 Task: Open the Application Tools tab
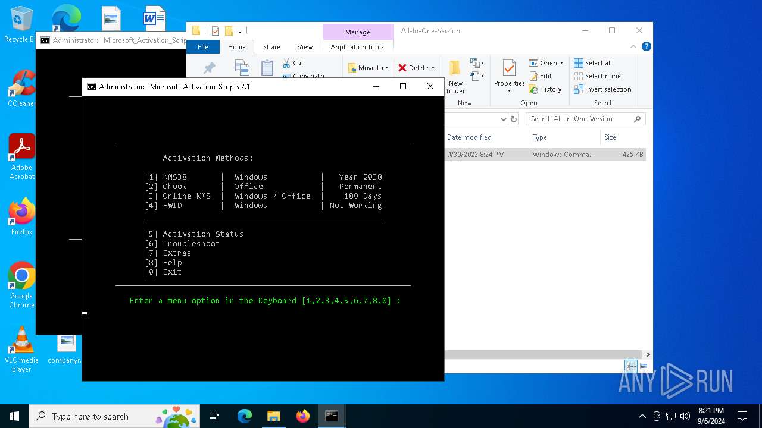pos(358,47)
